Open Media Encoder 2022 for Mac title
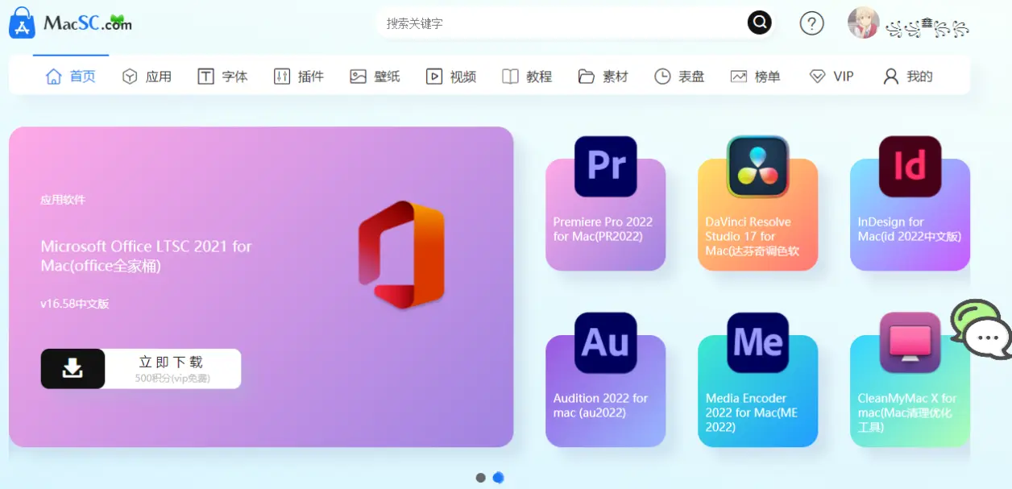 click(x=752, y=412)
